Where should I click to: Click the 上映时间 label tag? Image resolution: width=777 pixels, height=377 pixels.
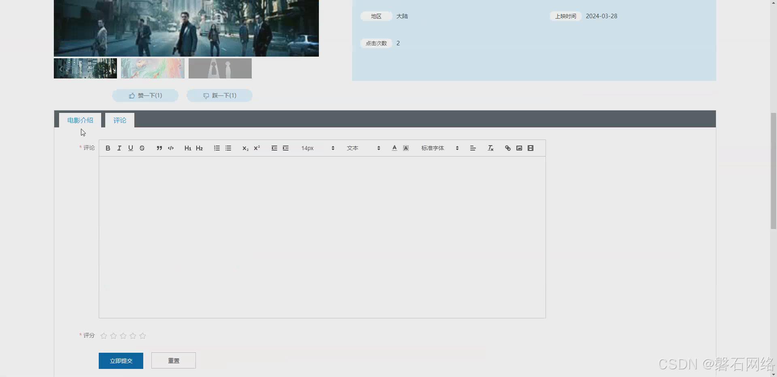pos(565,16)
